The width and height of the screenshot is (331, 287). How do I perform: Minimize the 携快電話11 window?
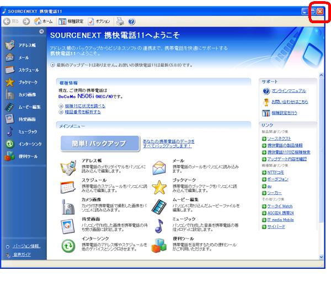[305, 12]
